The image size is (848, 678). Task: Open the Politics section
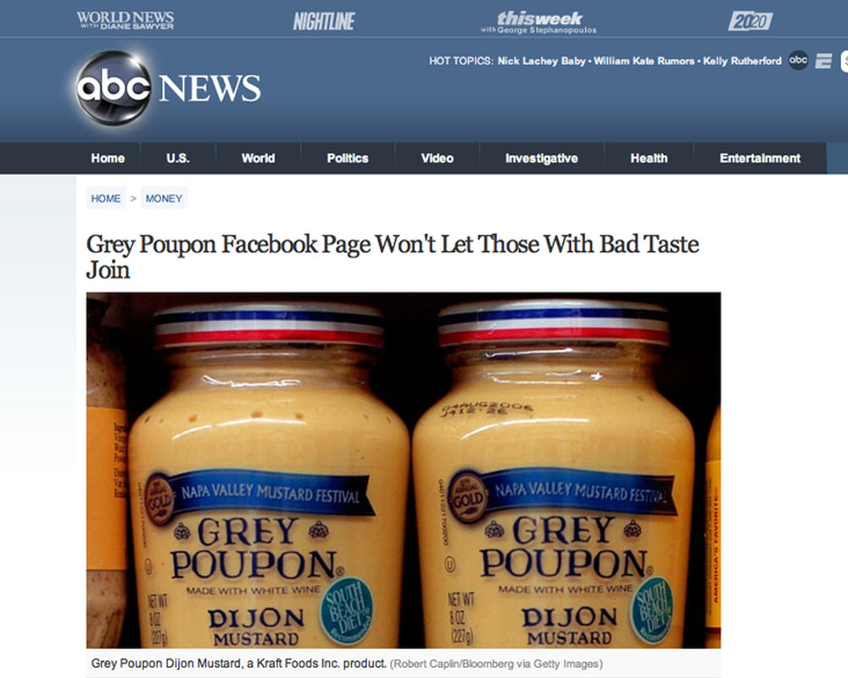348,158
